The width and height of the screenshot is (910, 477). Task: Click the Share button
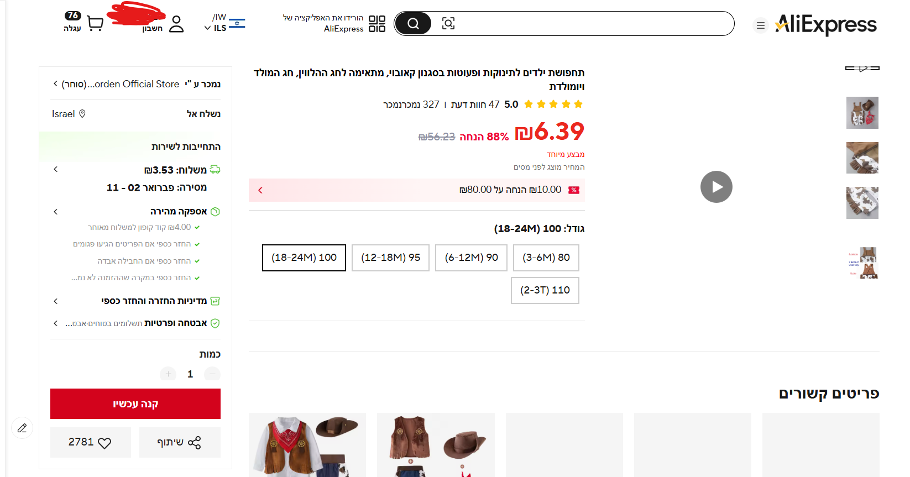click(180, 442)
